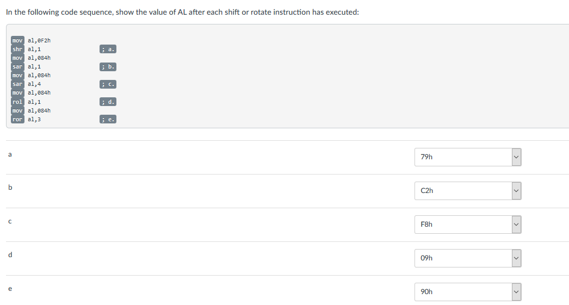Select the "; e." comment marker in code

[x=108, y=119]
